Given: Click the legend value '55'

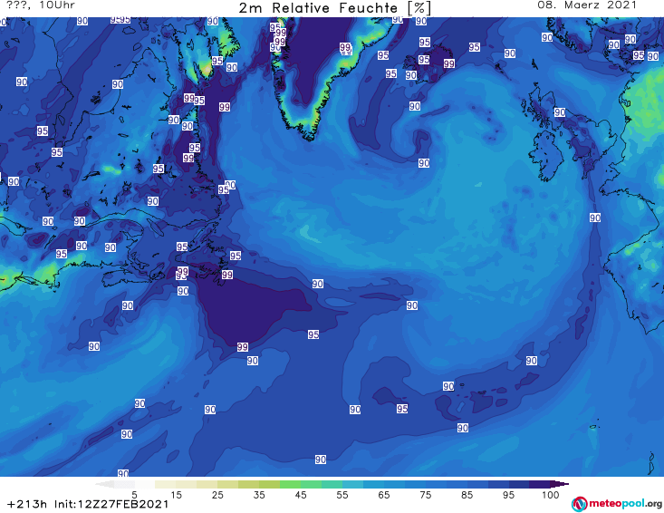Looking at the screenshot, I should [342, 495].
